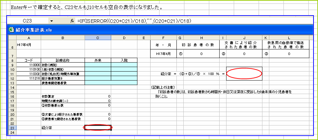
Task: Click the H17年4月 cell in column A
Action: pos(29,45)
